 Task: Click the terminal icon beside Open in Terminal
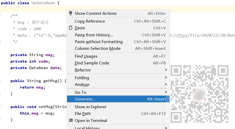71,120
